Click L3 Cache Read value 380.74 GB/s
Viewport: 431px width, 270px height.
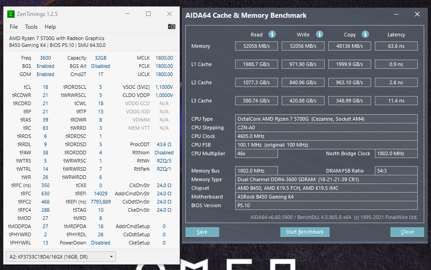(257, 101)
